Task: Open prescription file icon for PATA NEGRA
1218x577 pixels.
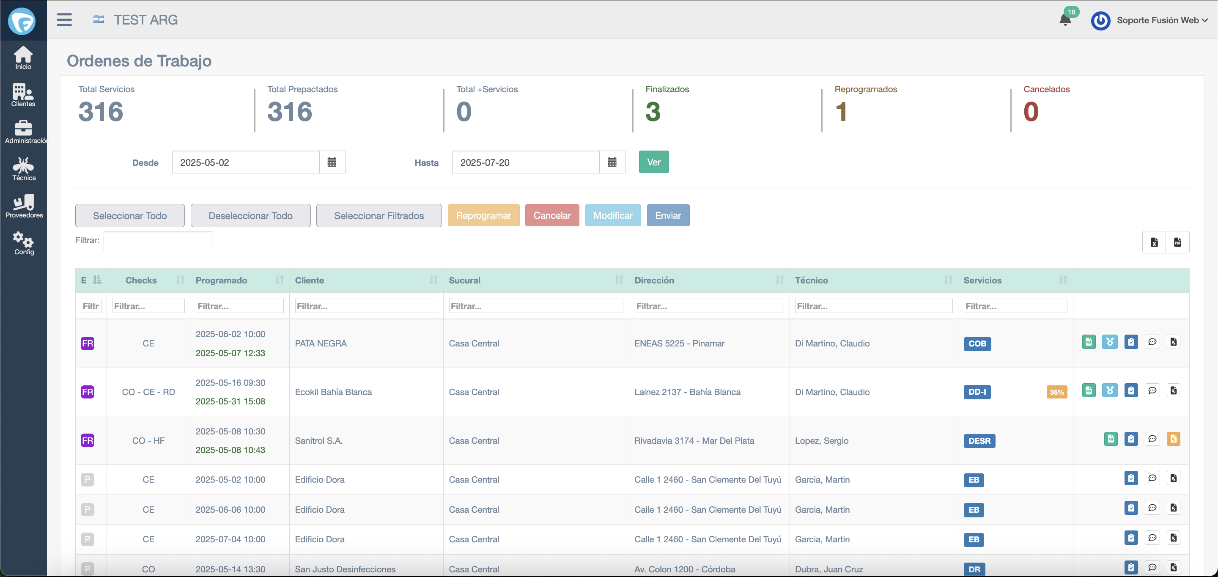Action: click(1174, 342)
